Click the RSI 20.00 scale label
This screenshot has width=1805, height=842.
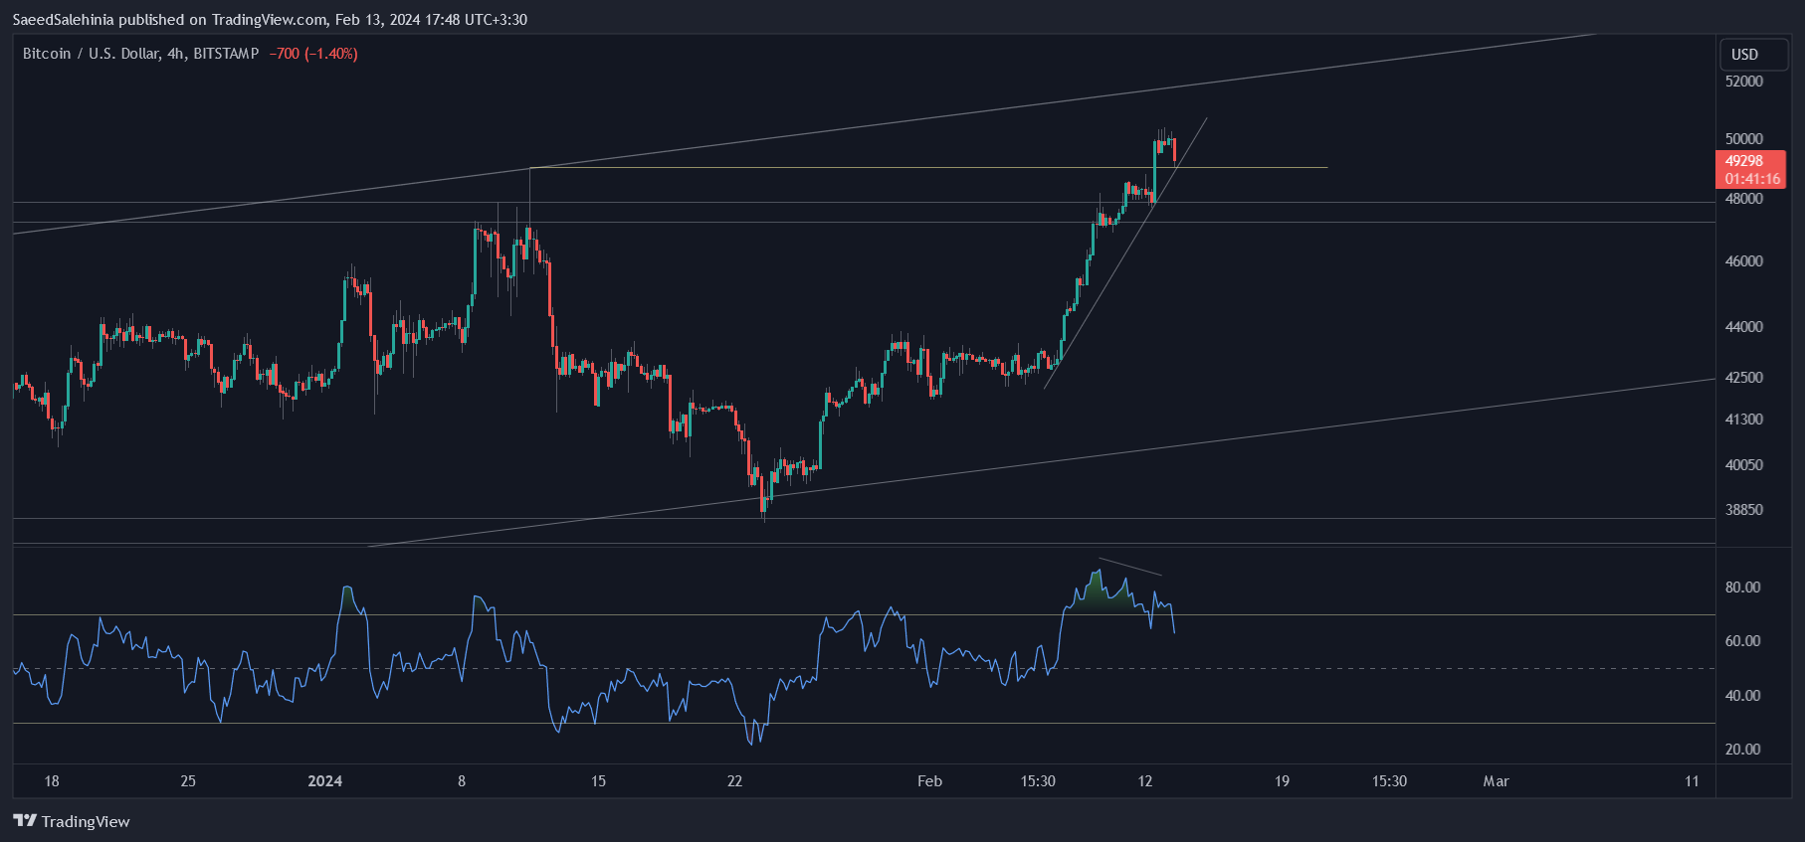click(1743, 750)
